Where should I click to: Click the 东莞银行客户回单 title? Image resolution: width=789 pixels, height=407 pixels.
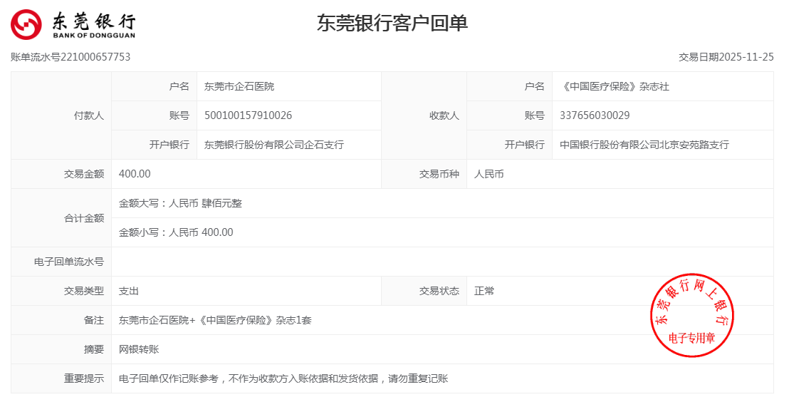(392, 23)
